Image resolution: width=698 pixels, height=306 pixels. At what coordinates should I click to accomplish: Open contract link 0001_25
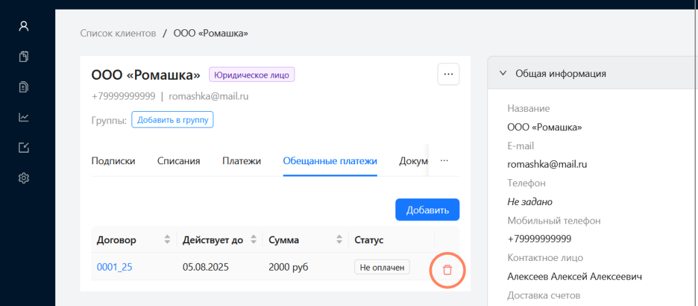coord(115,267)
